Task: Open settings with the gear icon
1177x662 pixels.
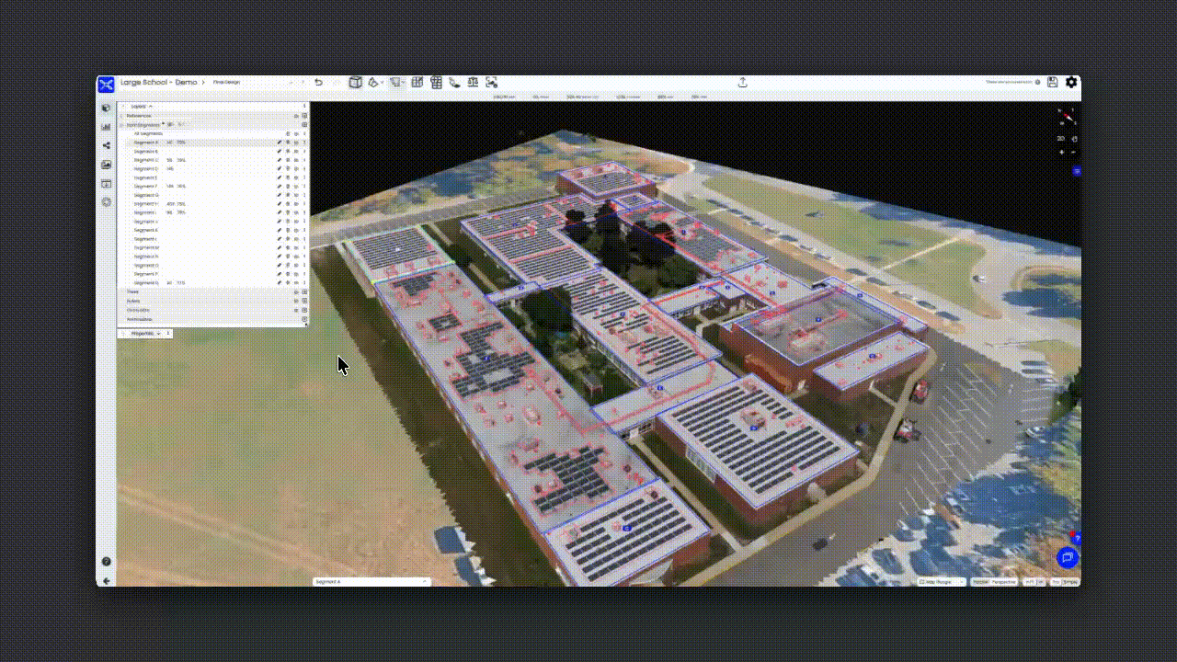Action: [1071, 83]
